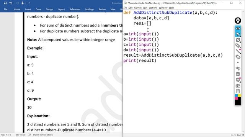Click the Page 1 of 2 status indicator
245x137 pixels.
[x=6, y=135]
